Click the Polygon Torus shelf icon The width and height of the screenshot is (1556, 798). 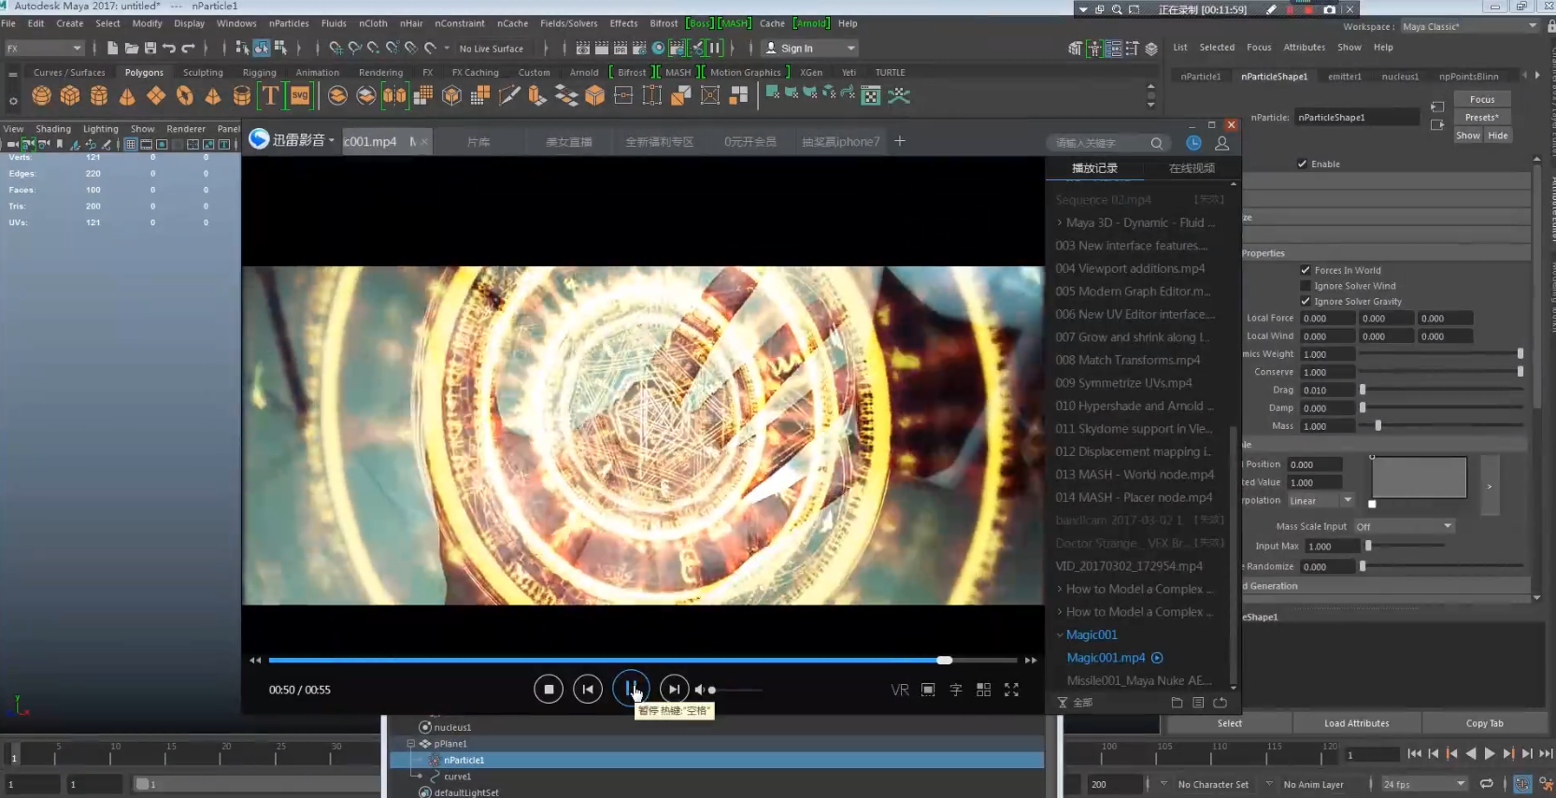pyautogui.click(x=184, y=95)
